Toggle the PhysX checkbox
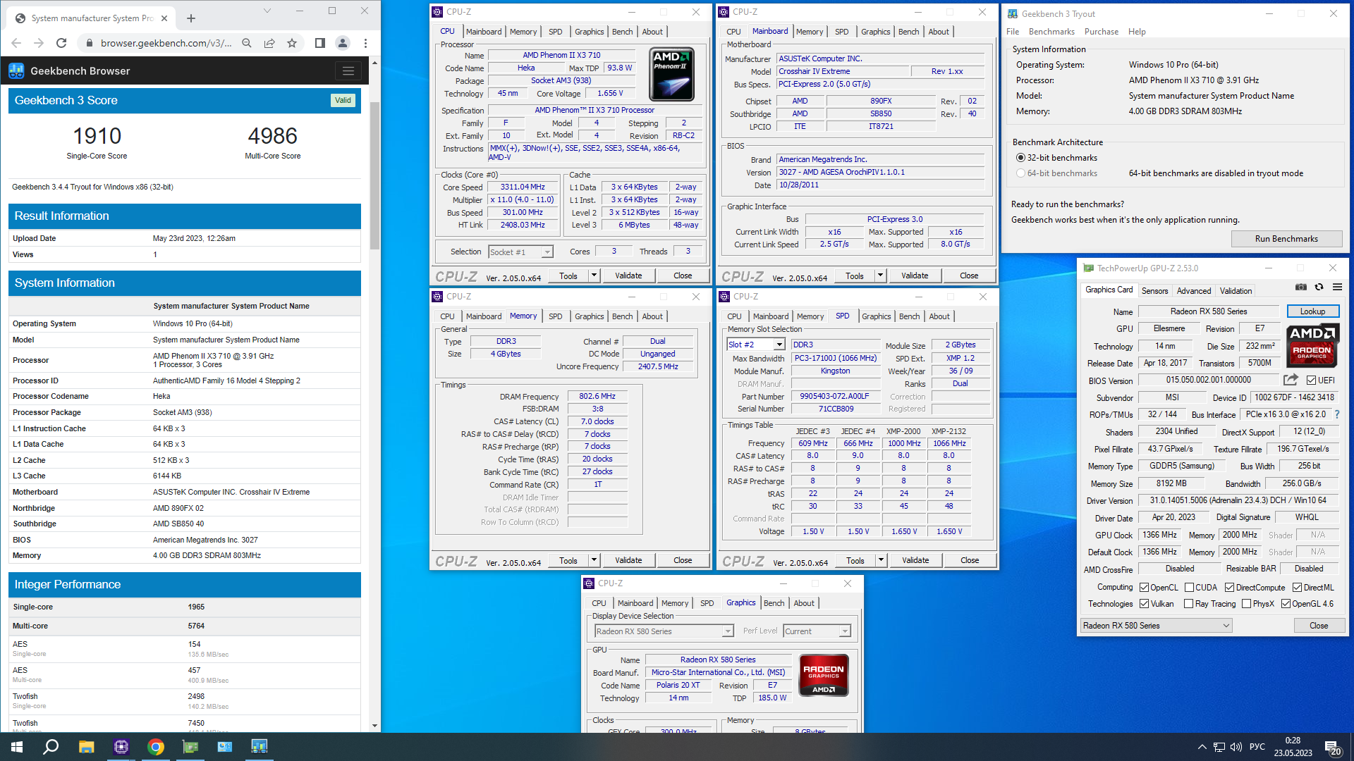This screenshot has height=761, width=1354. coord(1246,604)
